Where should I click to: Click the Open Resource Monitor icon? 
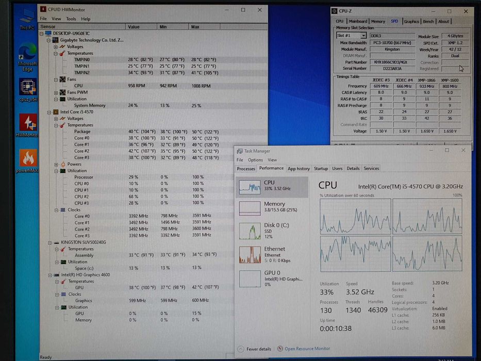[x=280, y=349]
